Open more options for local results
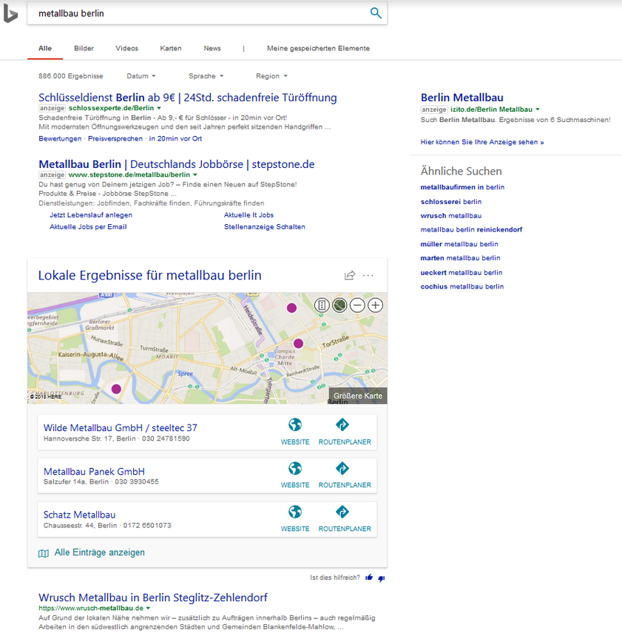The image size is (622, 633). click(x=368, y=276)
